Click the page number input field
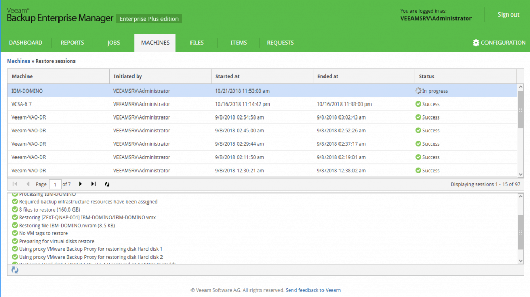Viewport: 530px width, 297px height. (x=55, y=184)
